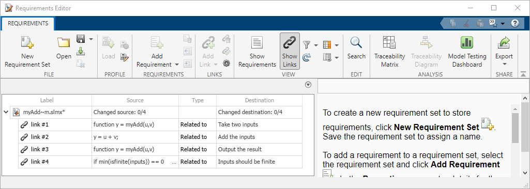Click the Copy icon in quick access toolbar
Screen dimensions: 530x189
point(453,23)
